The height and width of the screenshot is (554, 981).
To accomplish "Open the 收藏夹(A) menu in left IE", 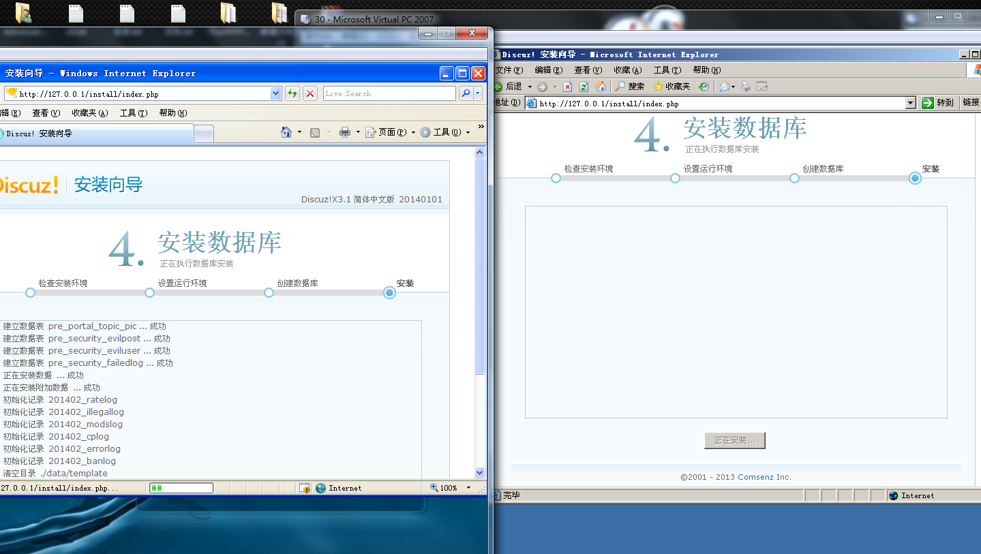I will point(90,113).
